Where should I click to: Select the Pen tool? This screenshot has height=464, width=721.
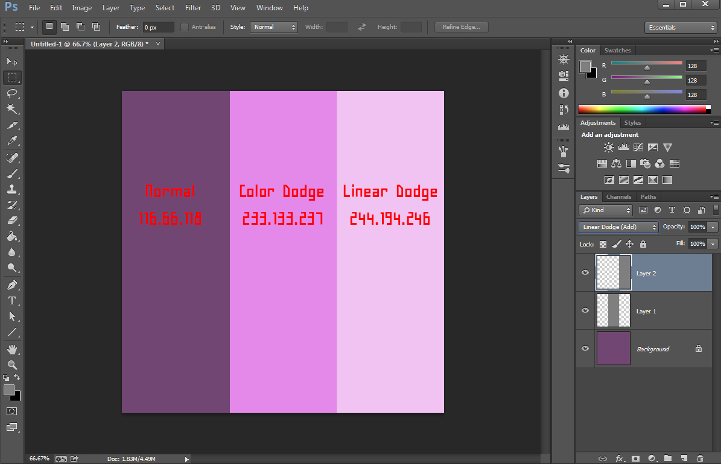12,285
